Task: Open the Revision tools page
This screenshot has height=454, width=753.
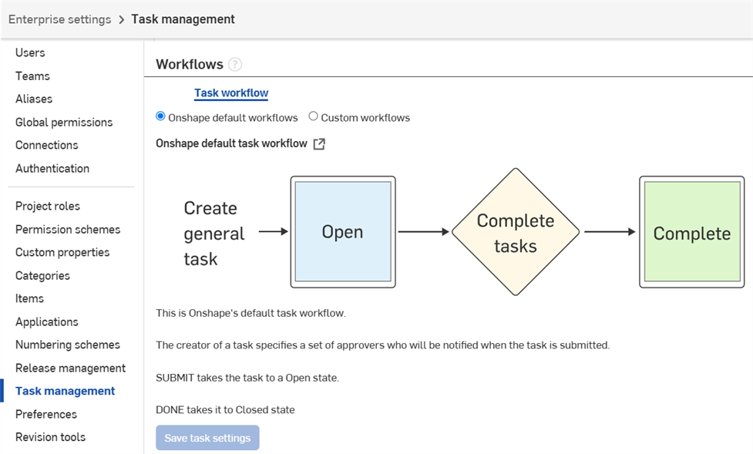Action: coord(50,437)
